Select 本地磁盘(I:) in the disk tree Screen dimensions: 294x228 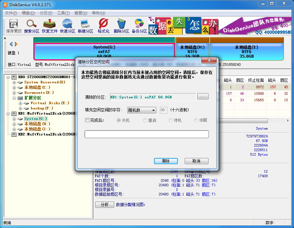tap(37, 129)
